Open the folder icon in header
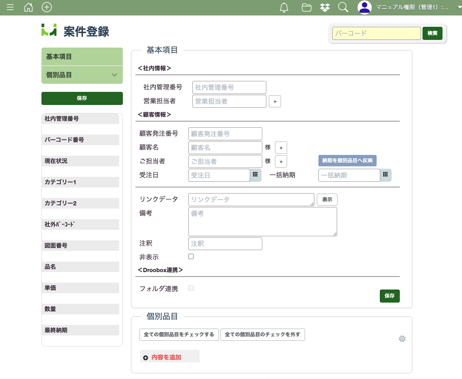462x379 pixels. click(x=307, y=7)
